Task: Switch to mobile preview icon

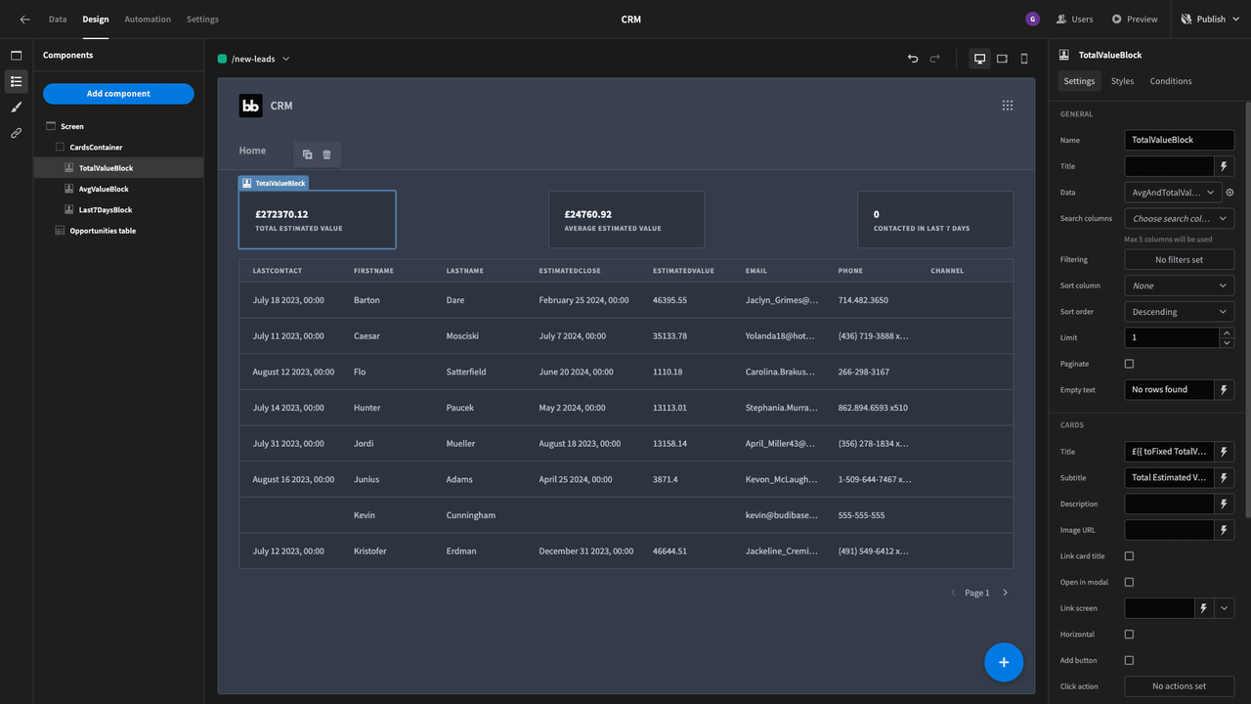Action: (1024, 59)
